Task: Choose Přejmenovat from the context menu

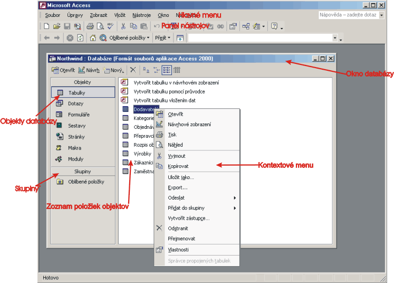Action: (197, 239)
